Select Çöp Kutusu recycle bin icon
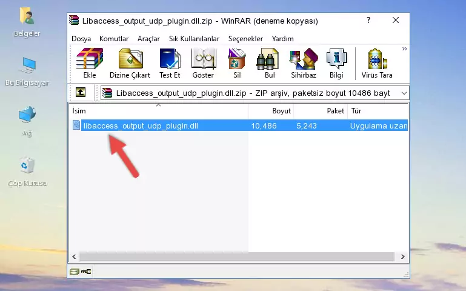The image size is (466, 291). coord(27,172)
